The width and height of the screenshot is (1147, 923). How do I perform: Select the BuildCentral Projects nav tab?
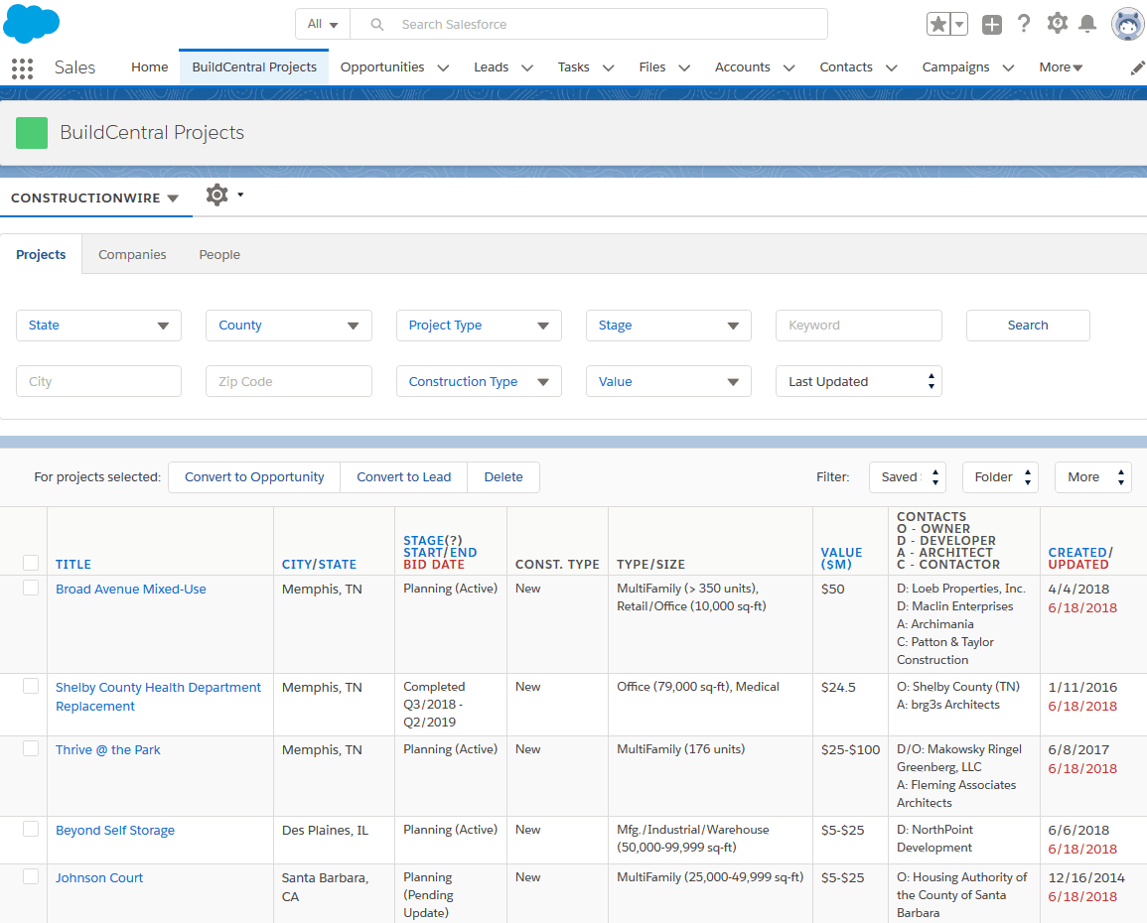254,67
